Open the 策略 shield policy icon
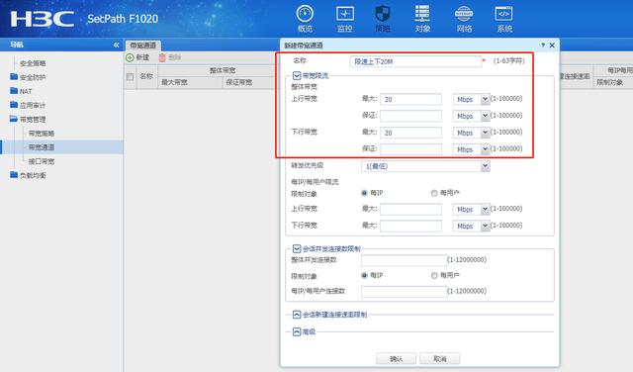 coord(383,19)
